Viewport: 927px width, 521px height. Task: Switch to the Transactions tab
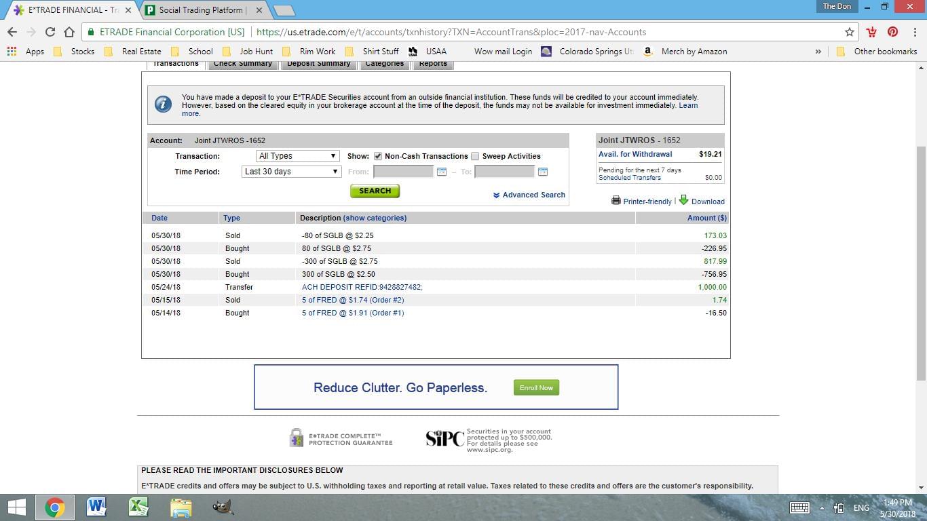click(x=176, y=64)
